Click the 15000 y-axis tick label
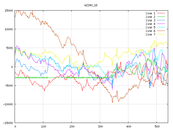 [8, 11]
